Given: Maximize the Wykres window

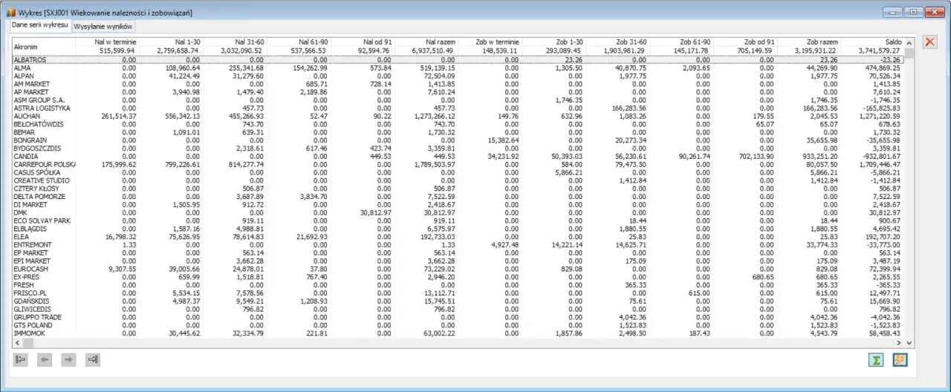Looking at the screenshot, I should point(913,12).
